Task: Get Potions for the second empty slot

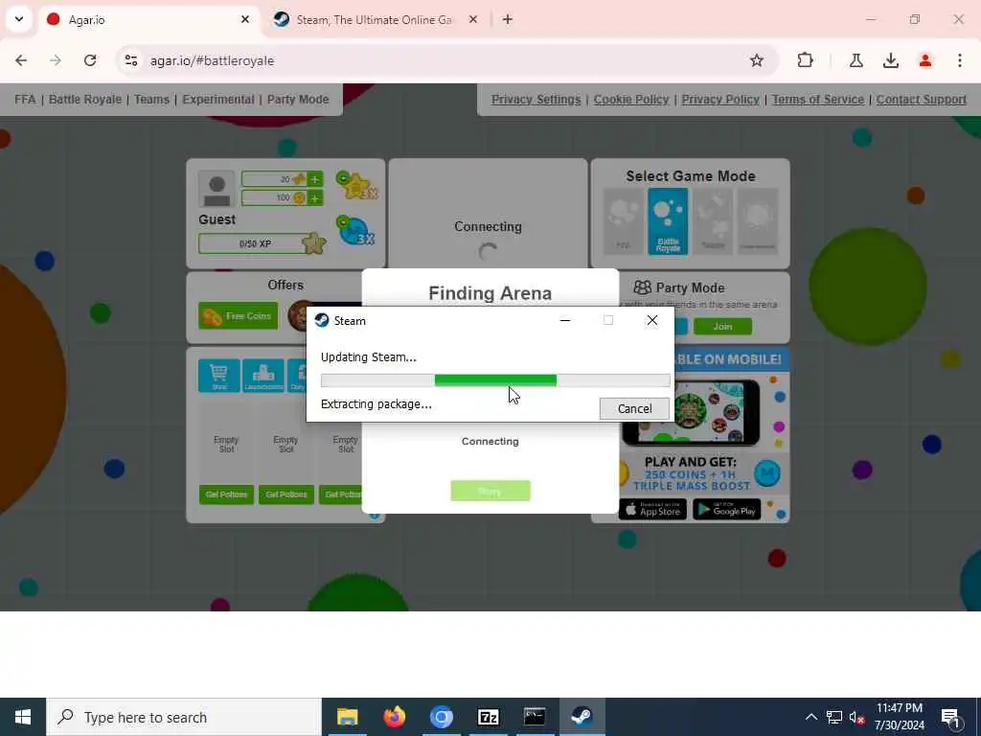Action: (x=285, y=494)
